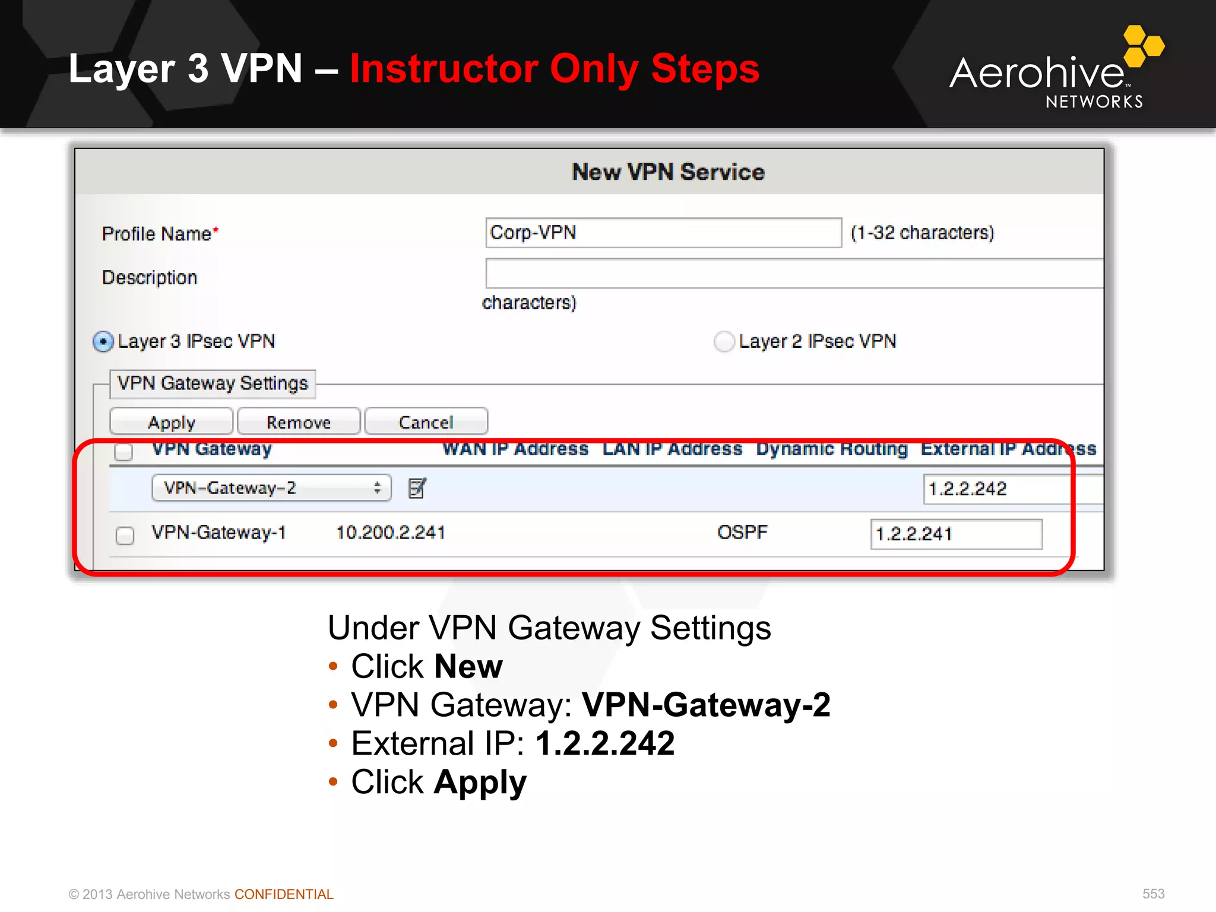The image size is (1216, 912).
Task: Toggle the select-all checkbox in VPN Gateway header
Action: (123, 451)
